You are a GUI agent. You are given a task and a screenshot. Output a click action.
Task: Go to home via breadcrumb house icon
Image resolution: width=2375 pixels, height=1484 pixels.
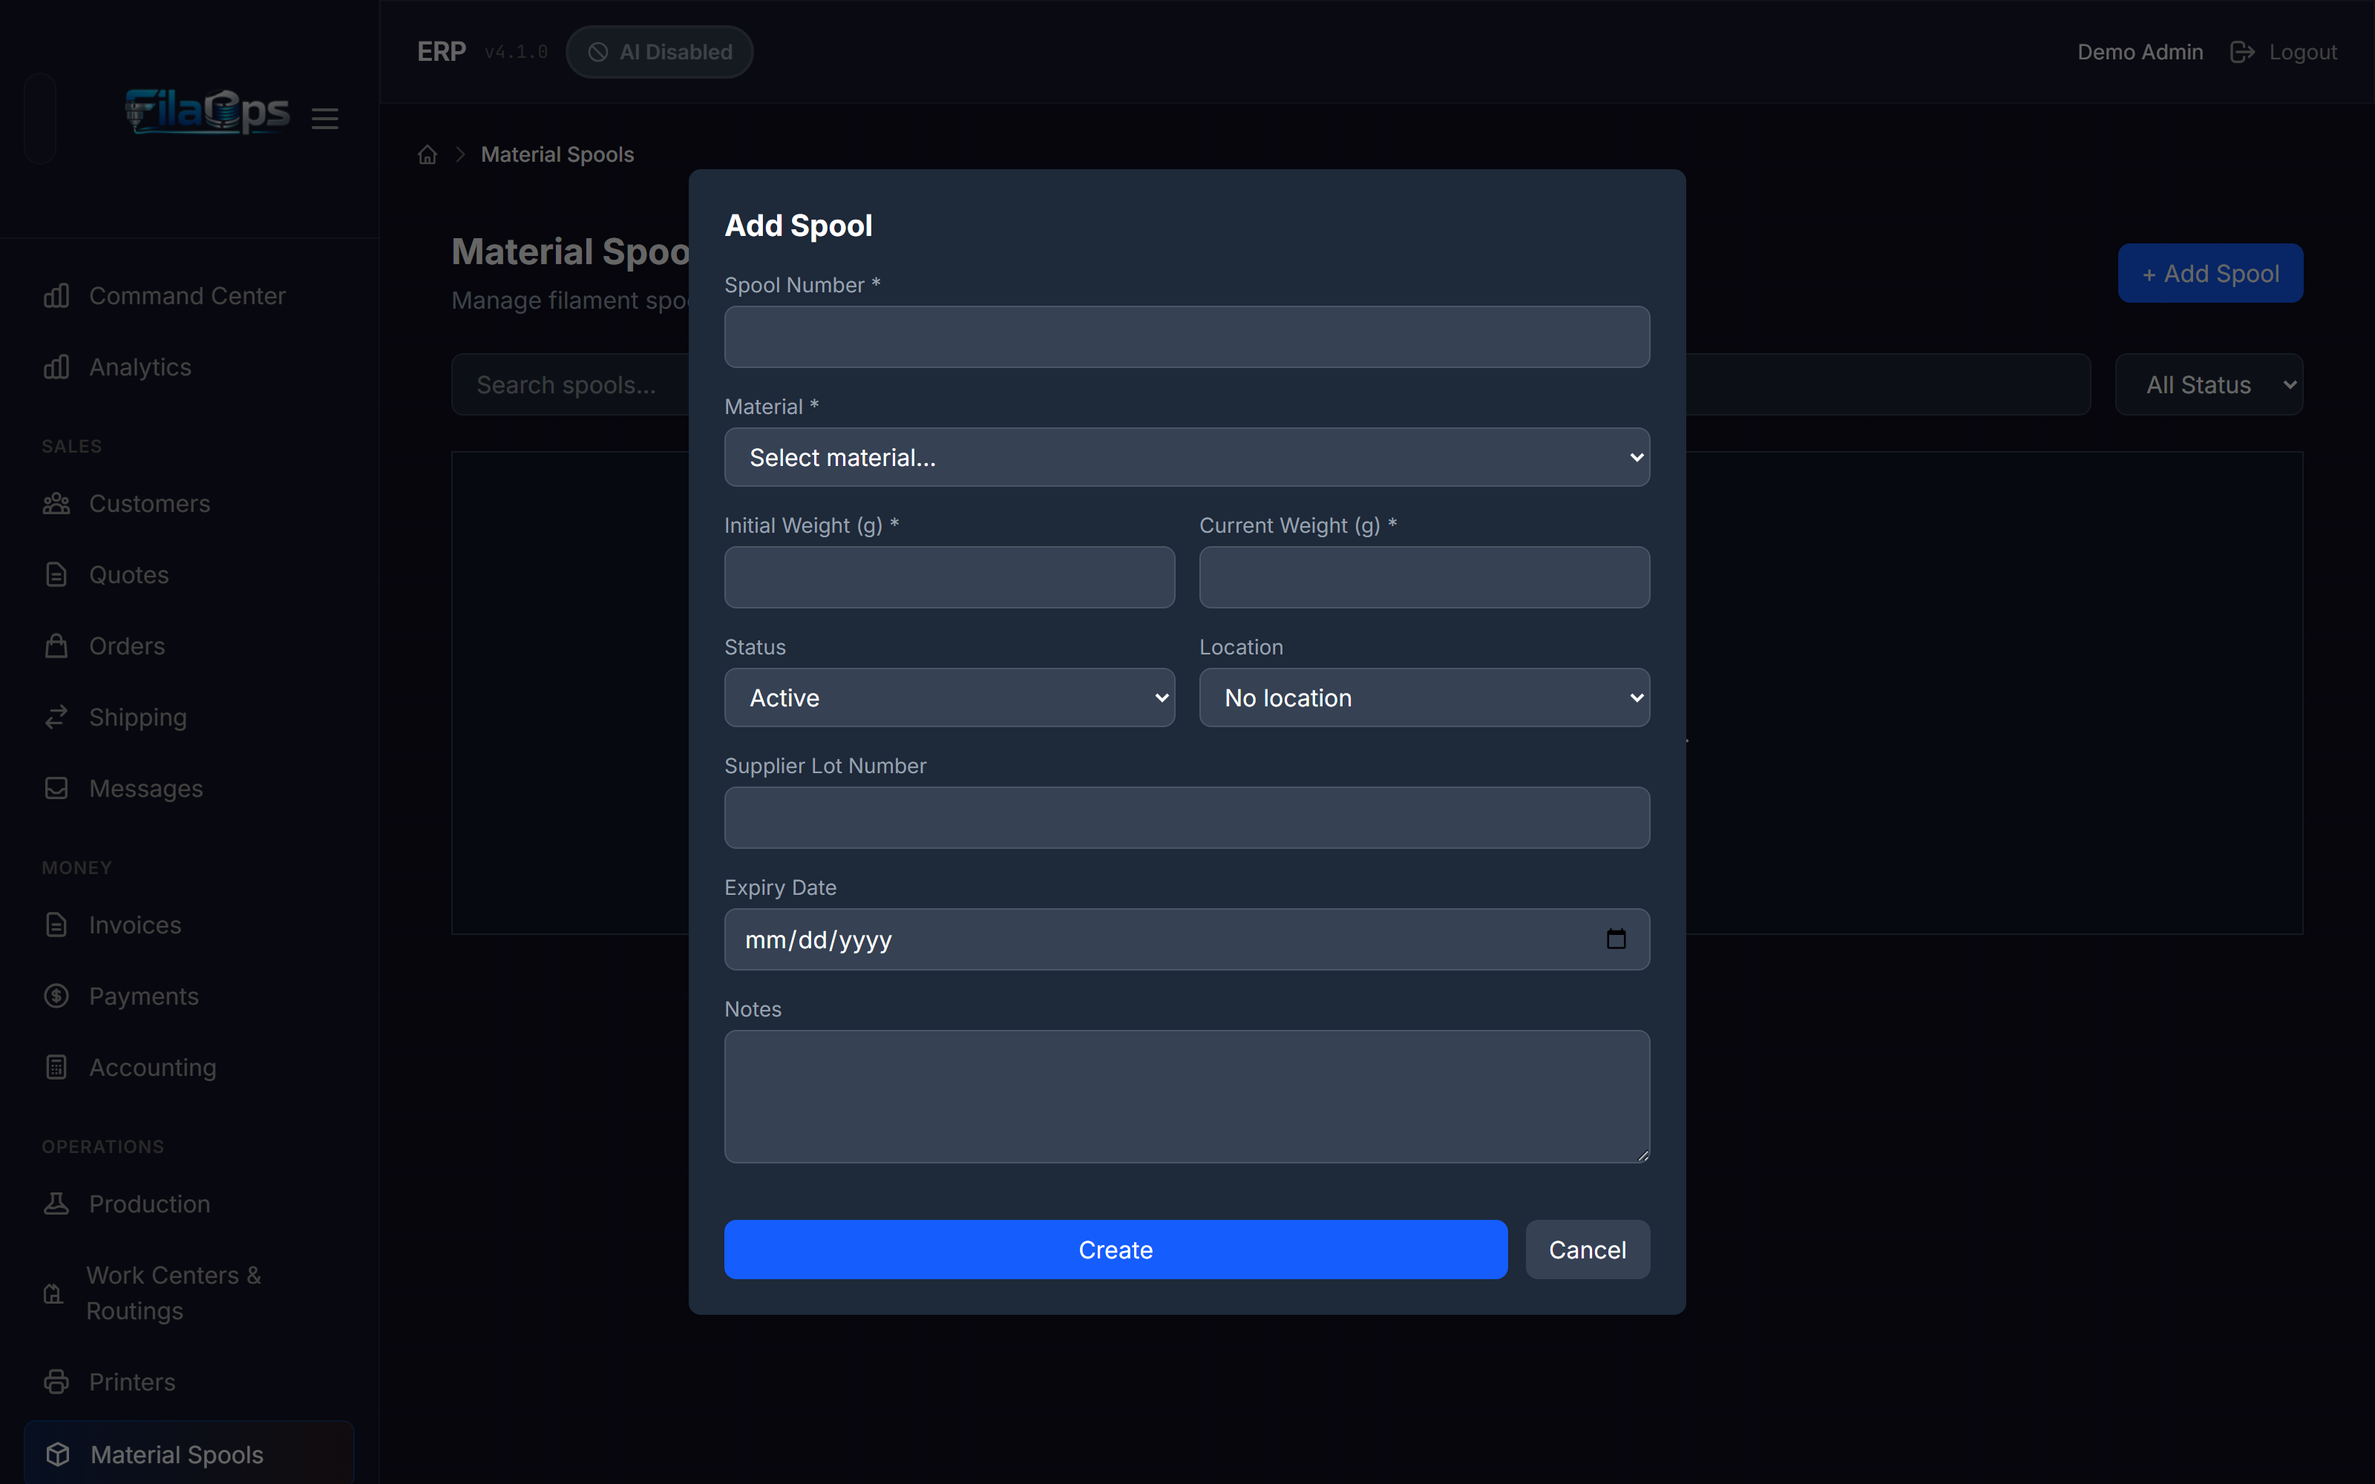(427, 155)
